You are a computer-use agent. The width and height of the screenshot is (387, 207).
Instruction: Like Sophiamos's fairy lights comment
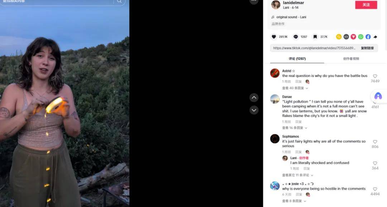tap(375, 142)
